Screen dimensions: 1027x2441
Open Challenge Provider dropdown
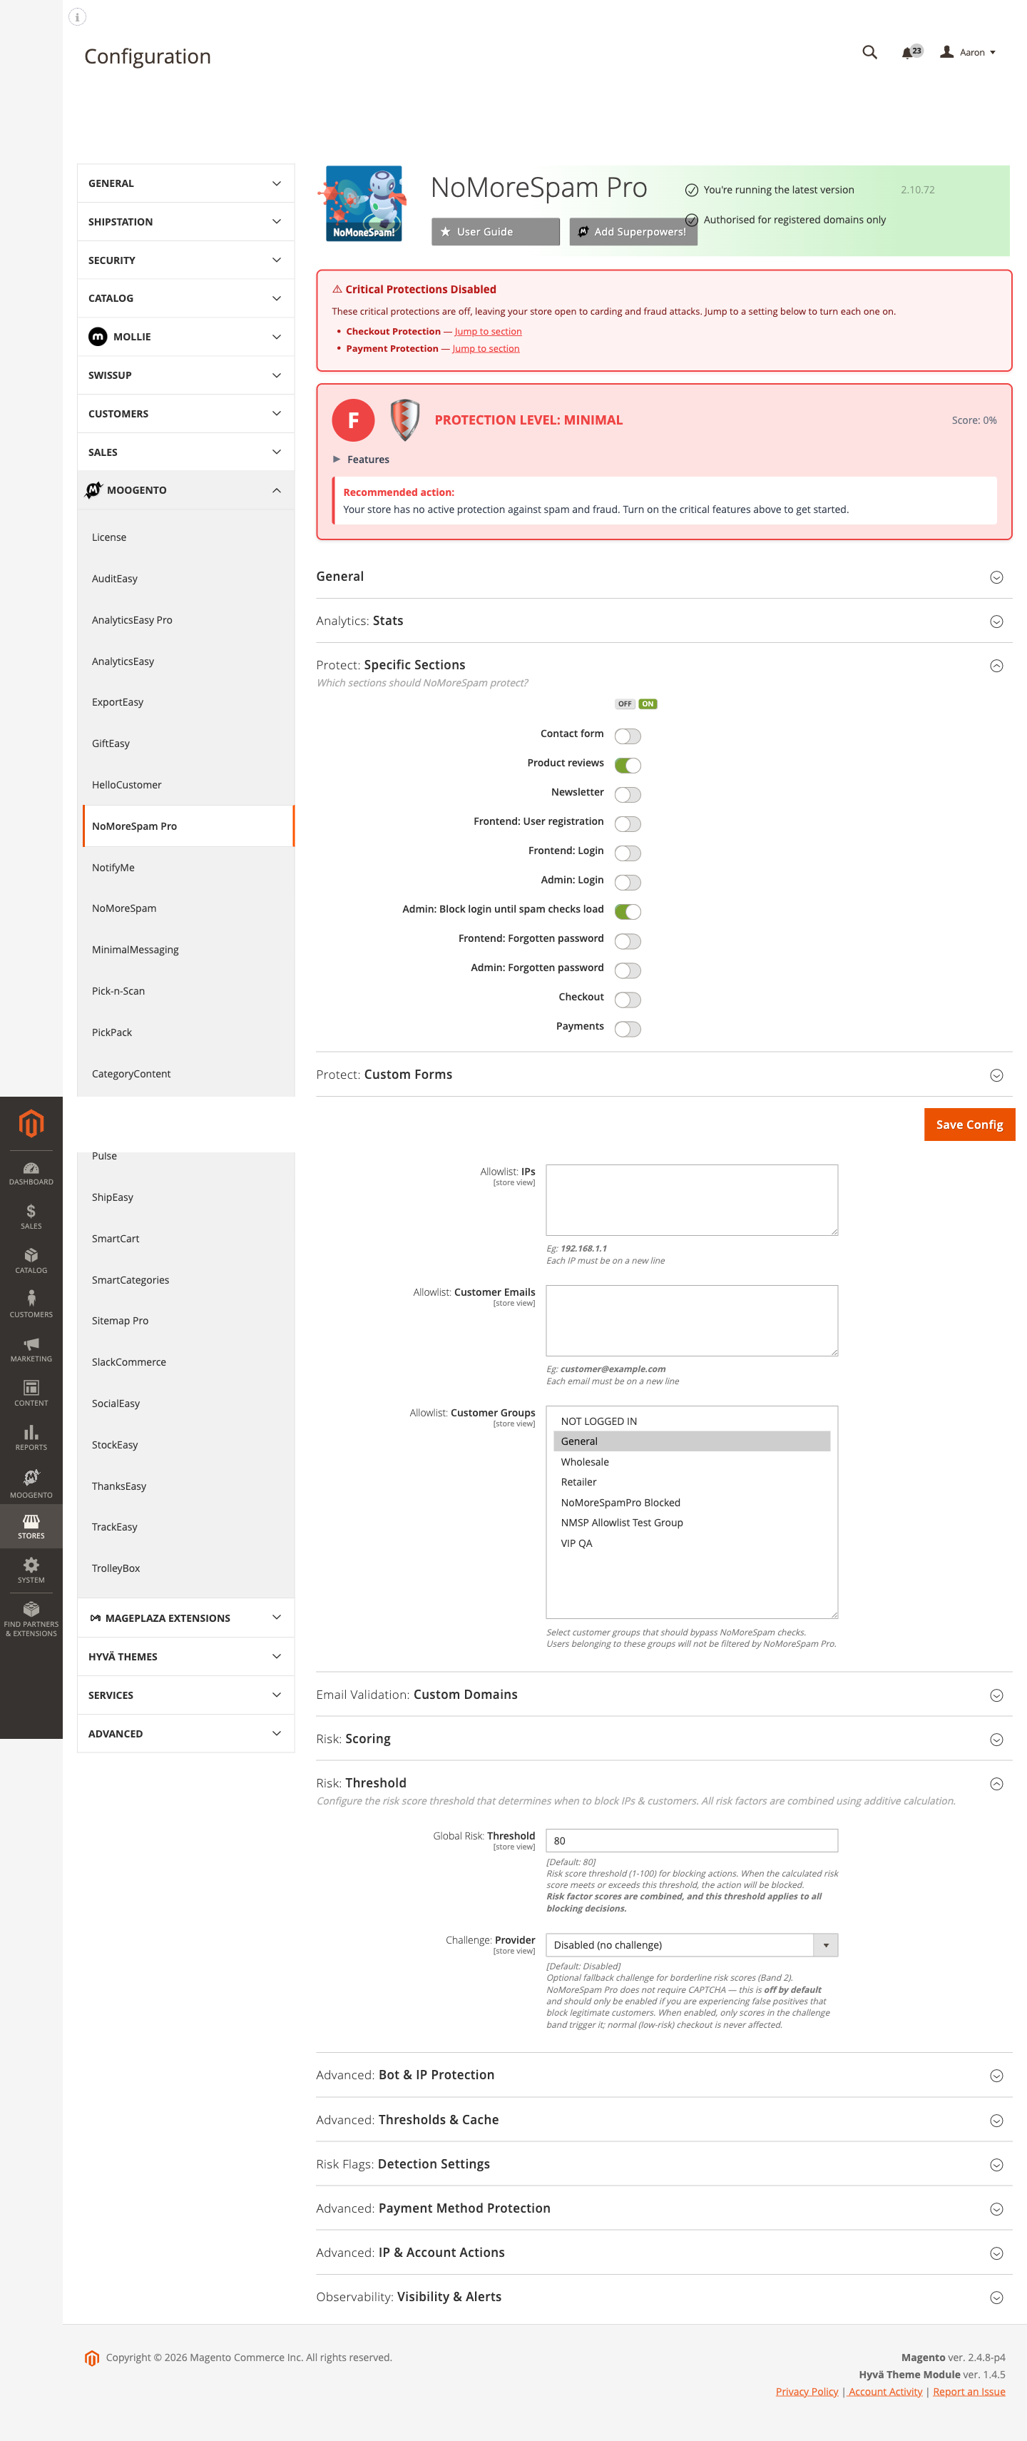click(692, 1944)
